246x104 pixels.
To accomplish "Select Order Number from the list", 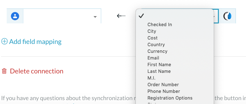I will [163, 85].
